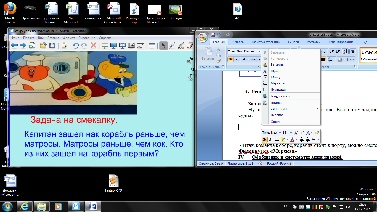Click red delete X in SMART Notebook
The height and width of the screenshot is (212, 377).
93,45
